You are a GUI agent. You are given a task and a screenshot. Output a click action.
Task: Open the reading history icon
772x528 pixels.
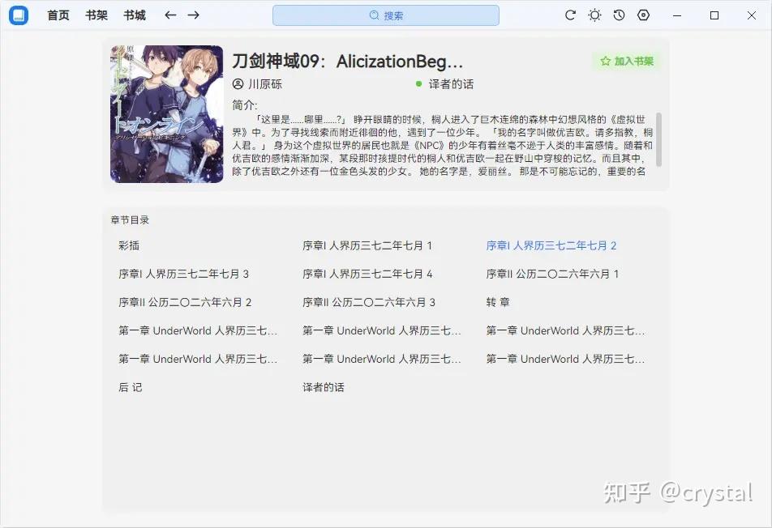tap(619, 15)
